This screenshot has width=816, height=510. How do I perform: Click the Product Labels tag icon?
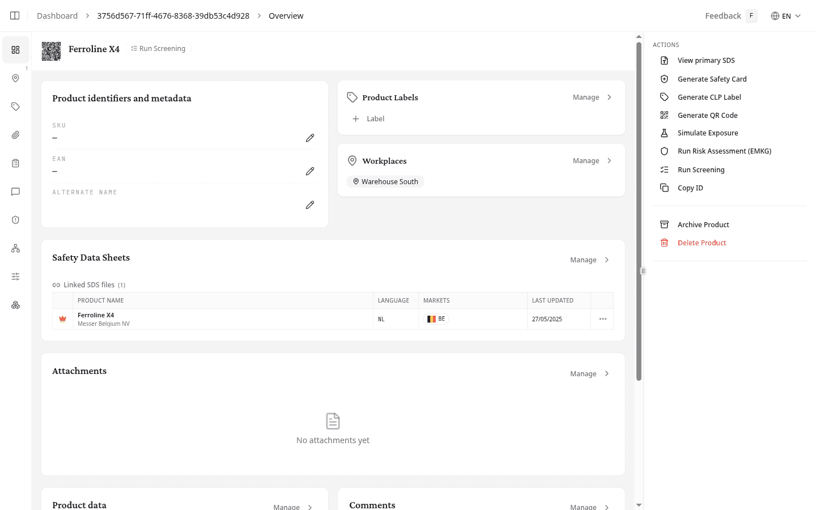(x=352, y=97)
